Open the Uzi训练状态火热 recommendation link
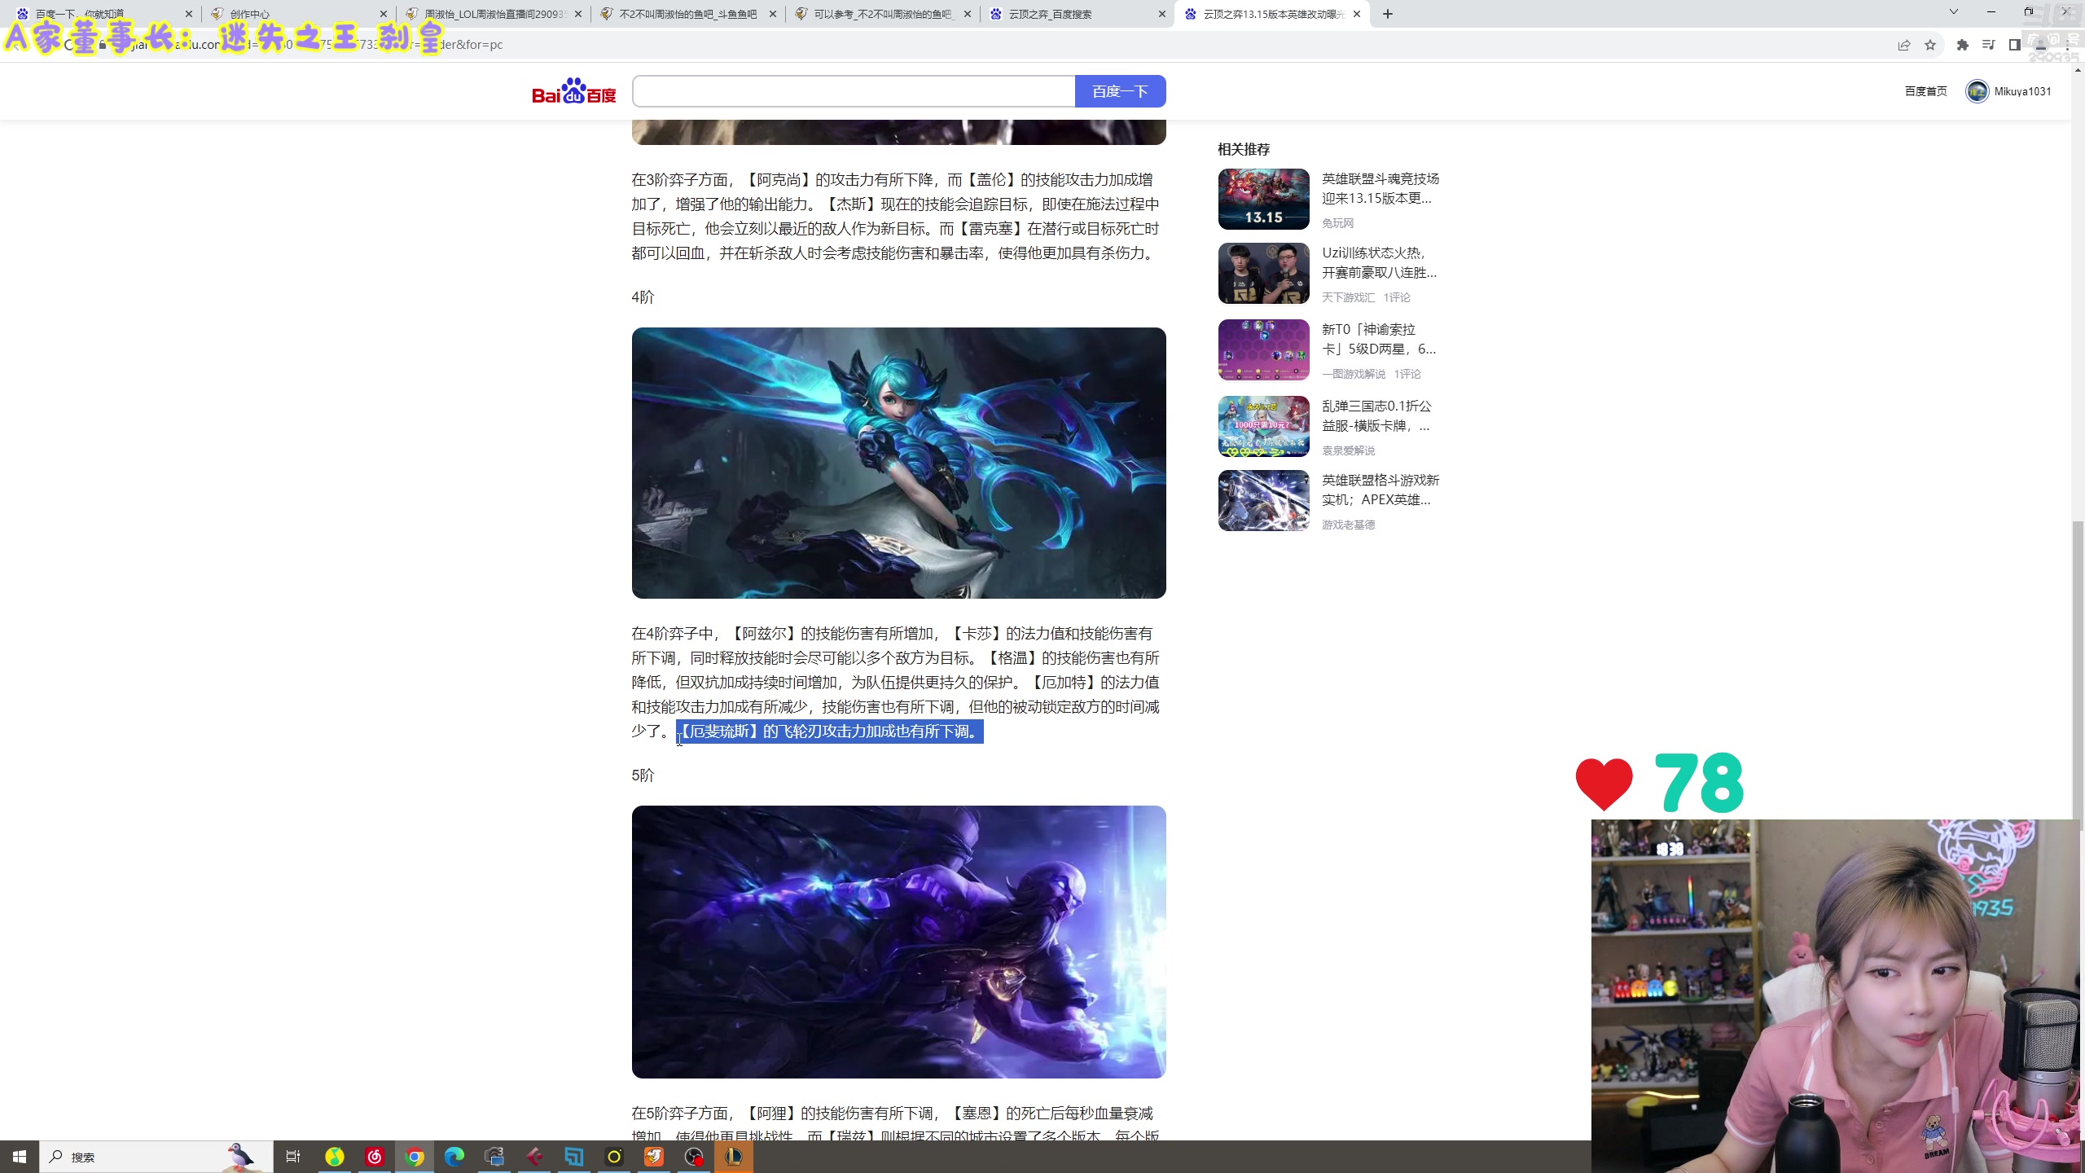 tap(1379, 262)
